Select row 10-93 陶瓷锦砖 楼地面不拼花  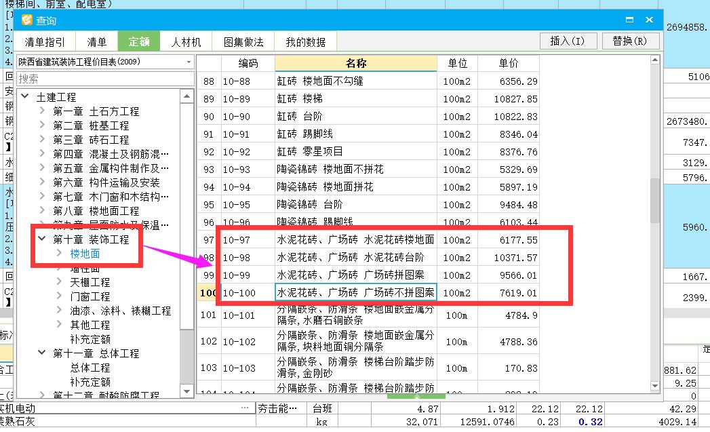pos(368,170)
